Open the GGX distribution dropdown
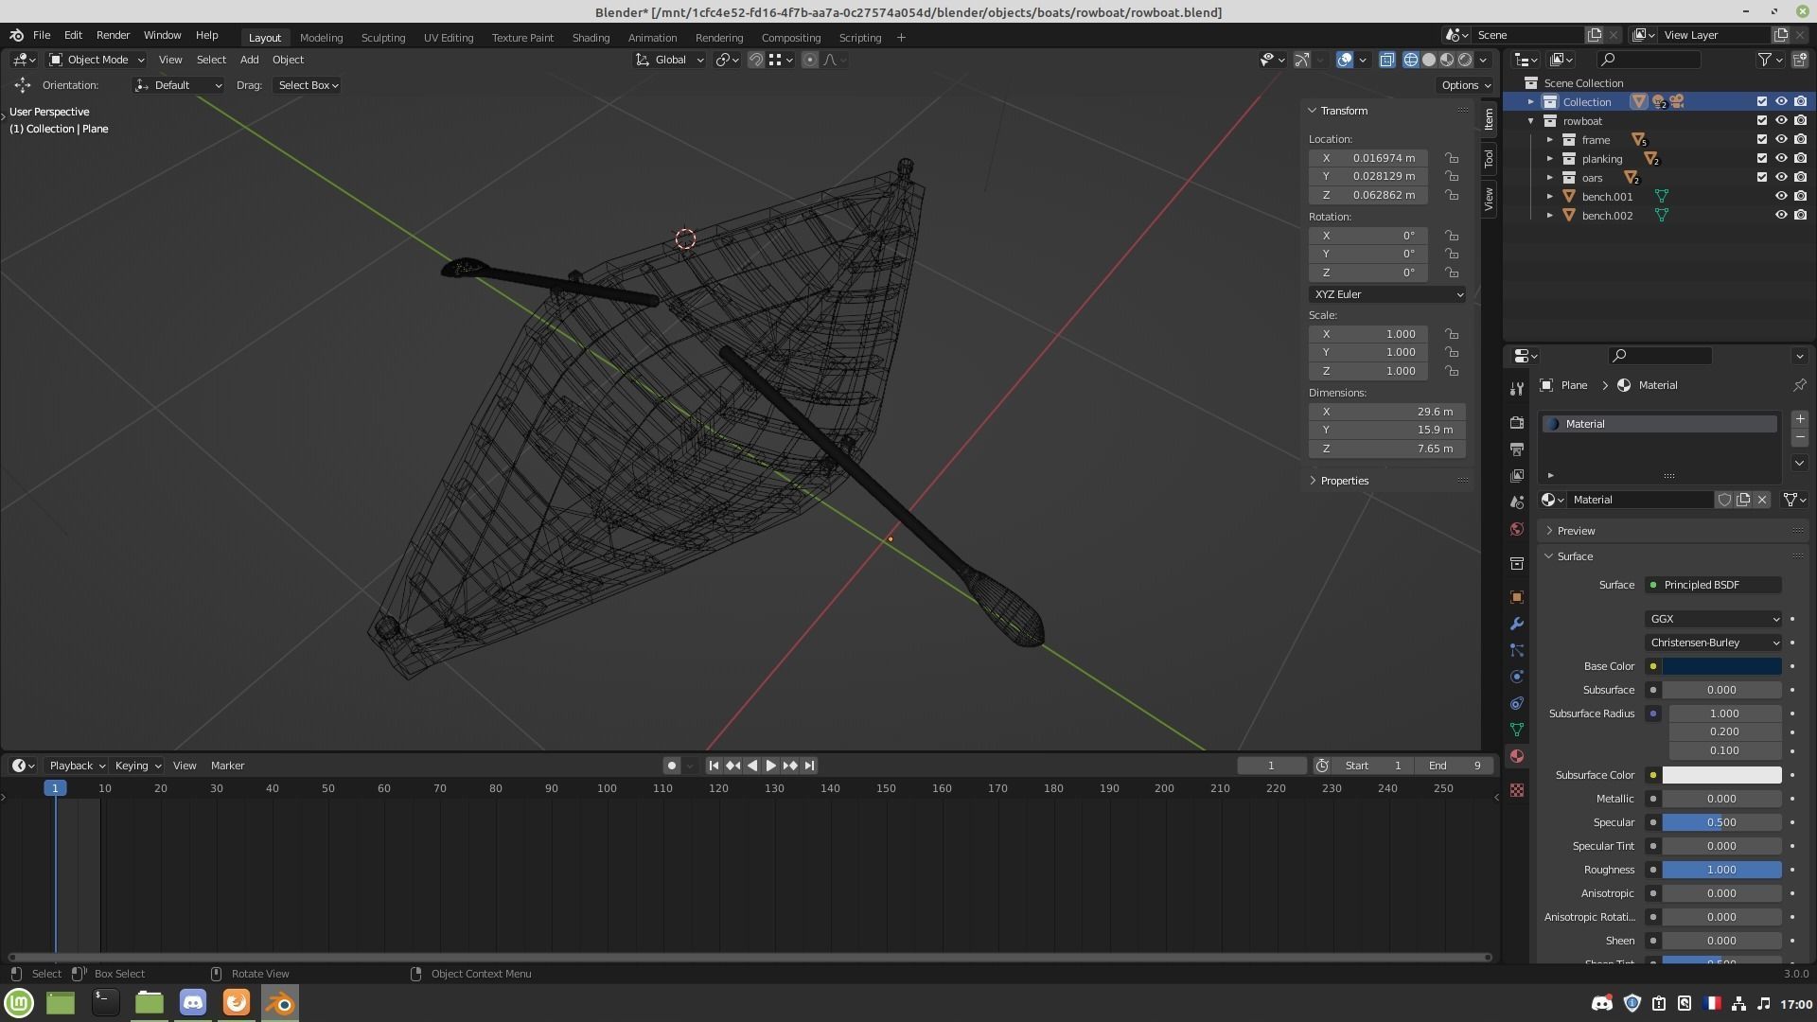The height and width of the screenshot is (1022, 1817). pos(1713,619)
